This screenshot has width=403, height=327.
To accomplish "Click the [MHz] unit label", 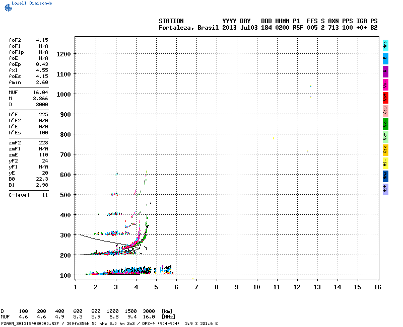I will 168,317.
